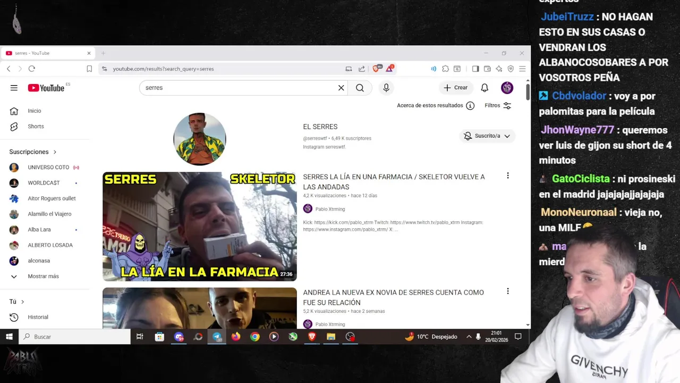Open Telegram from the taskbar

(217, 337)
